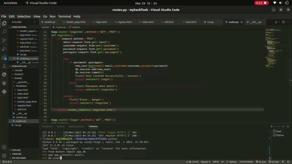Expand the Outline section

(x=16, y=150)
